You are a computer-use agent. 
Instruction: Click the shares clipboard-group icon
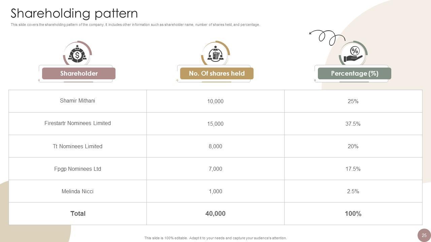point(215,54)
